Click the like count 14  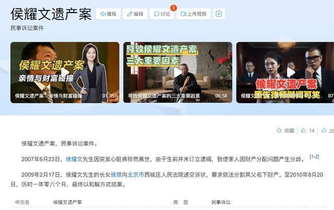point(312,130)
